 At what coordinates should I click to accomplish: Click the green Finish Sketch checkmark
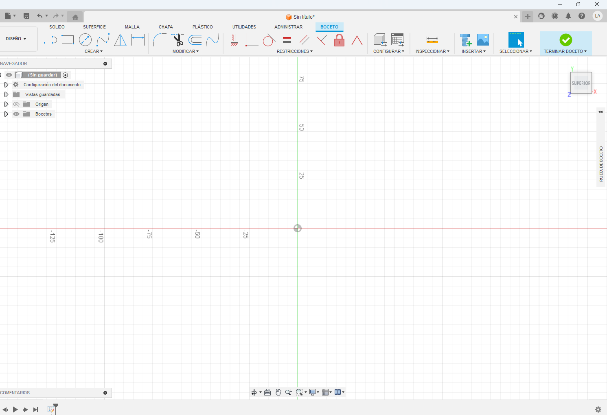566,40
